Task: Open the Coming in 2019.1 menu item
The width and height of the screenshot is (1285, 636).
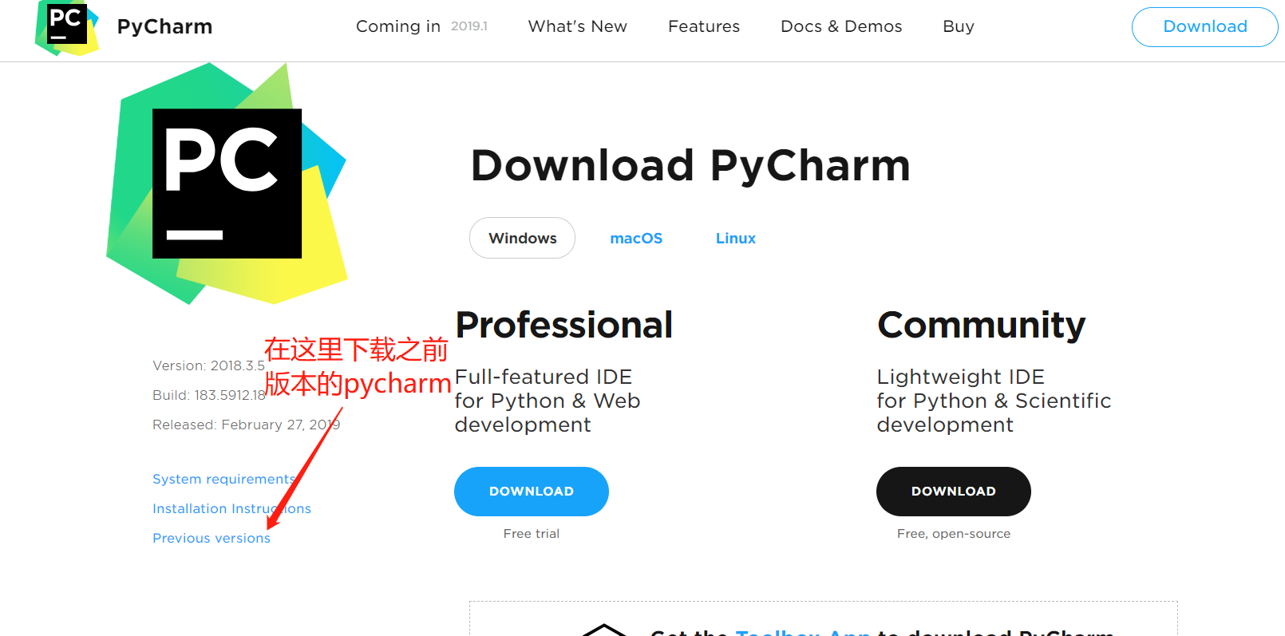Action: tap(421, 26)
